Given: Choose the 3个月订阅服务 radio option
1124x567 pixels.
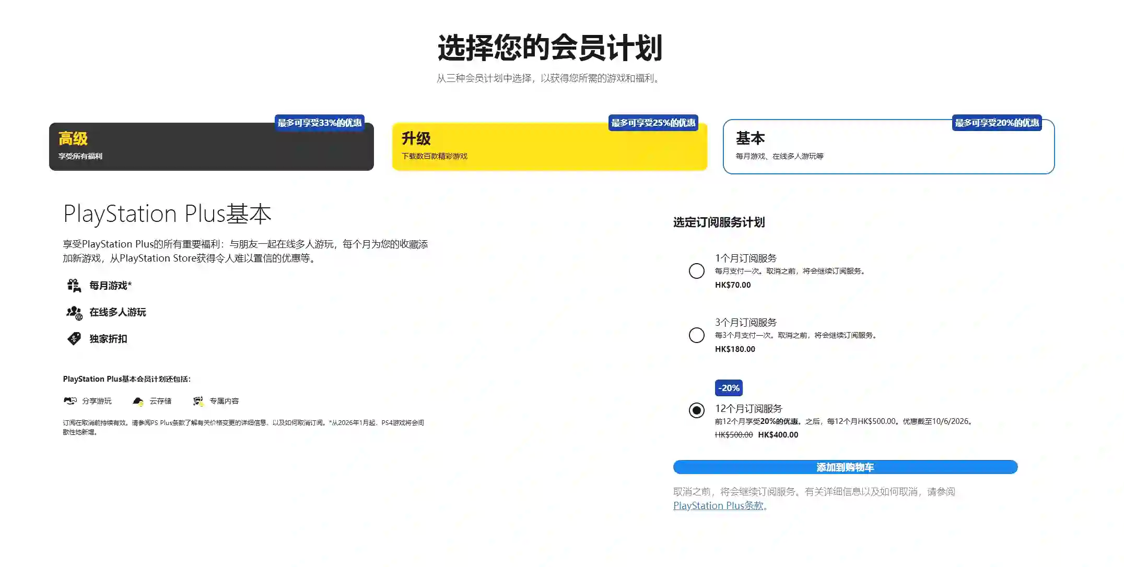Looking at the screenshot, I should coord(697,335).
